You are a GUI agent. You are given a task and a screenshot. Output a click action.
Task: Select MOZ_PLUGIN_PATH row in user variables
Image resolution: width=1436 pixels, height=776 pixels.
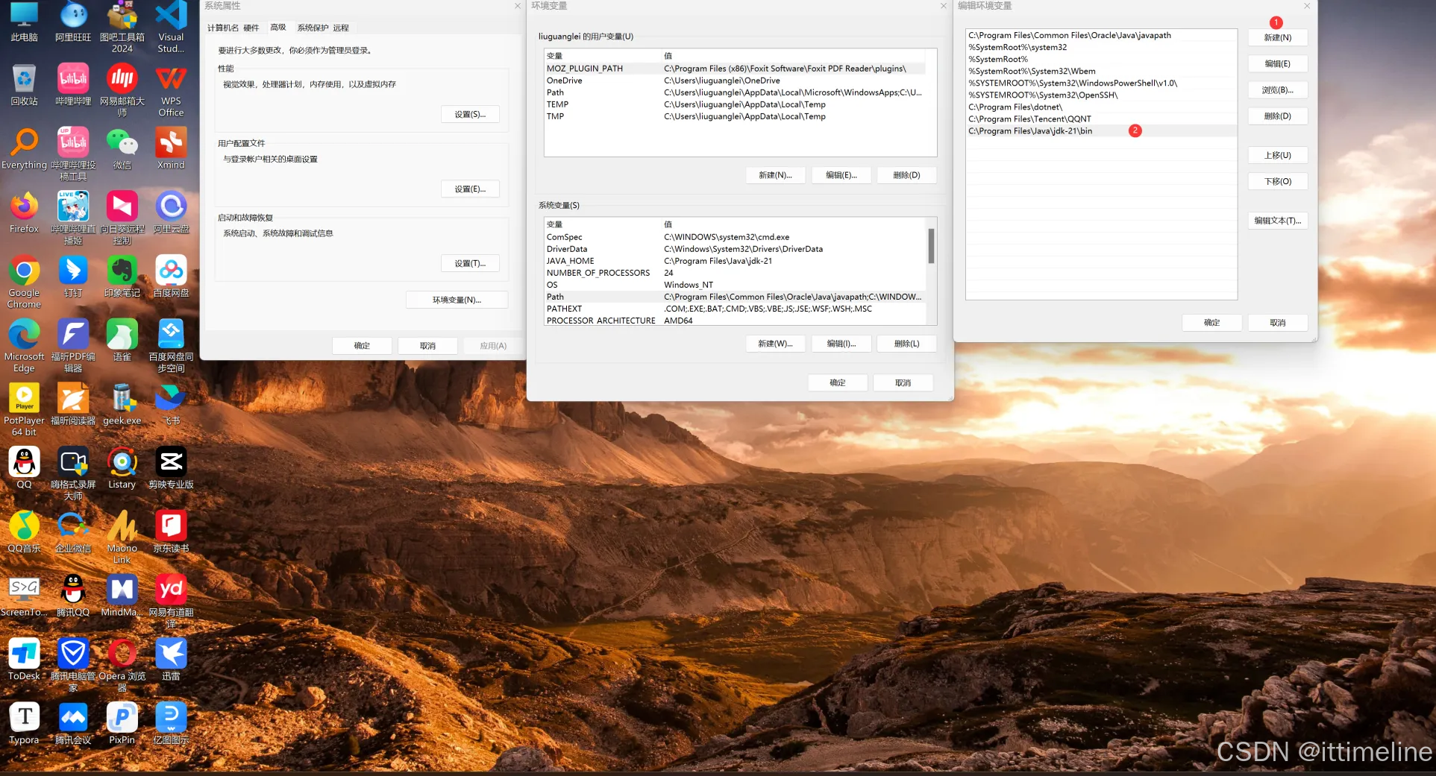click(735, 69)
